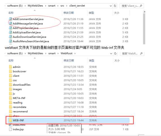
Task: Select the recommend folder name
Action: click(x=20, y=111)
